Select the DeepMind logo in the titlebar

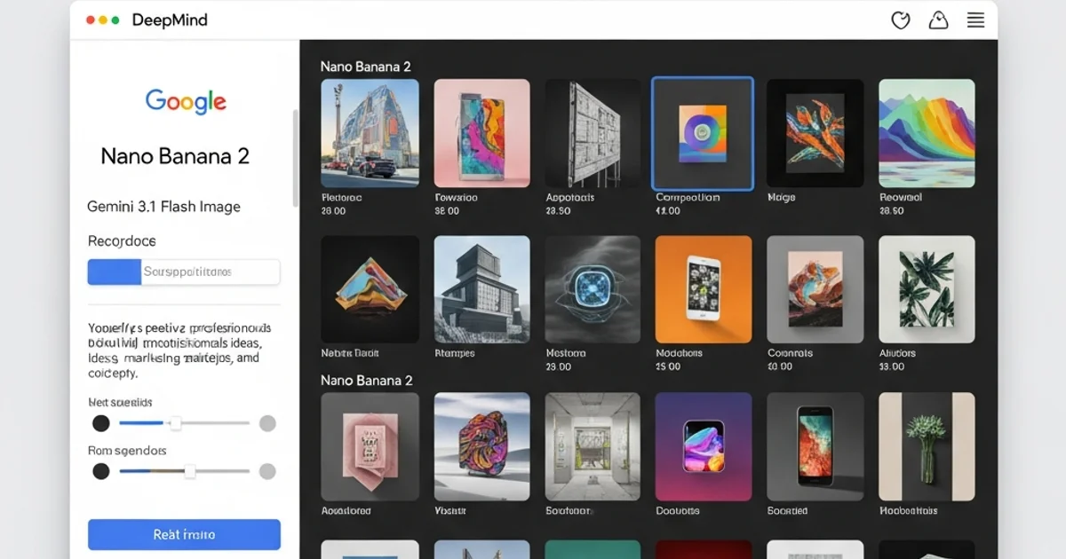[x=170, y=20]
